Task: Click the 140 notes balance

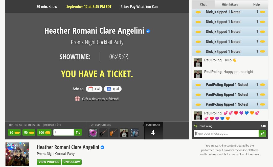Action: pyautogui.click(x=263, y=126)
